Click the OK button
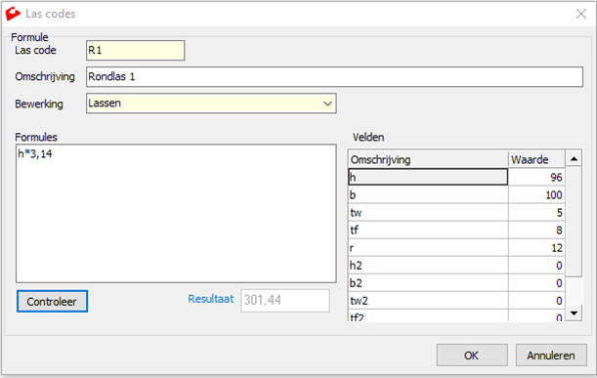The width and height of the screenshot is (597, 378). pos(472,356)
